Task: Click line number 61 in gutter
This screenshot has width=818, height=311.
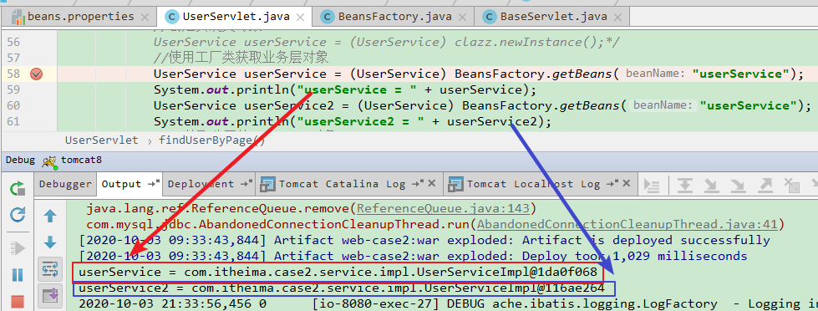Action: [x=13, y=121]
